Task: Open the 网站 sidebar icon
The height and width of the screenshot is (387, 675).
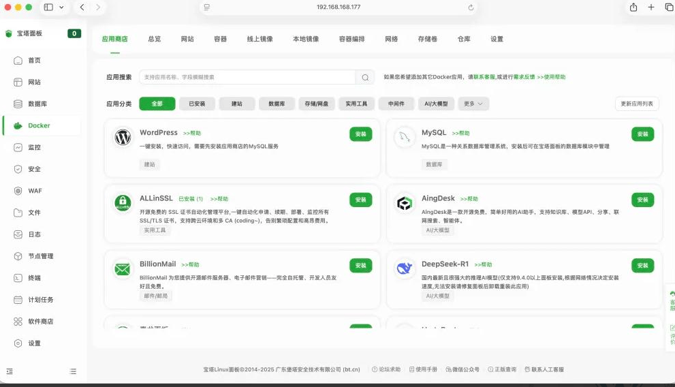Action: pyautogui.click(x=18, y=82)
